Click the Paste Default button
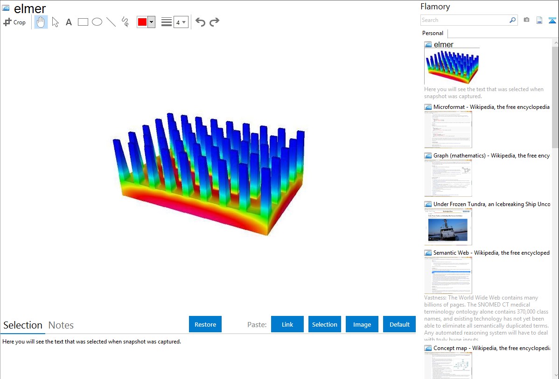This screenshot has width=559, height=379. click(399, 324)
